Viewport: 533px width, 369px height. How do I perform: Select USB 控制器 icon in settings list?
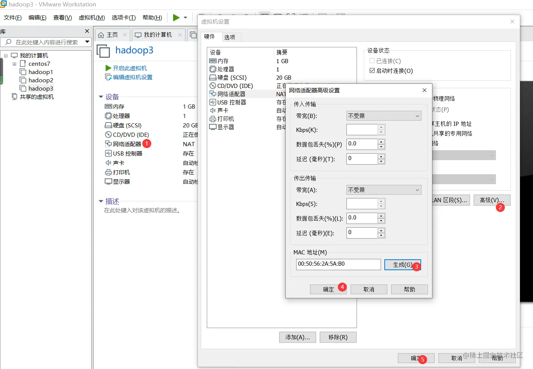[x=212, y=102]
